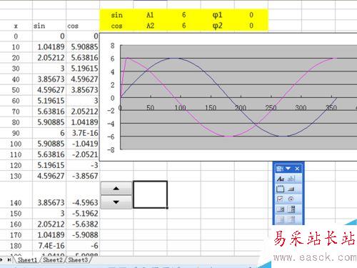Select the 'cos' column header cell above data
Screen dimensions: 357x268
pyautogui.click(x=83, y=26)
